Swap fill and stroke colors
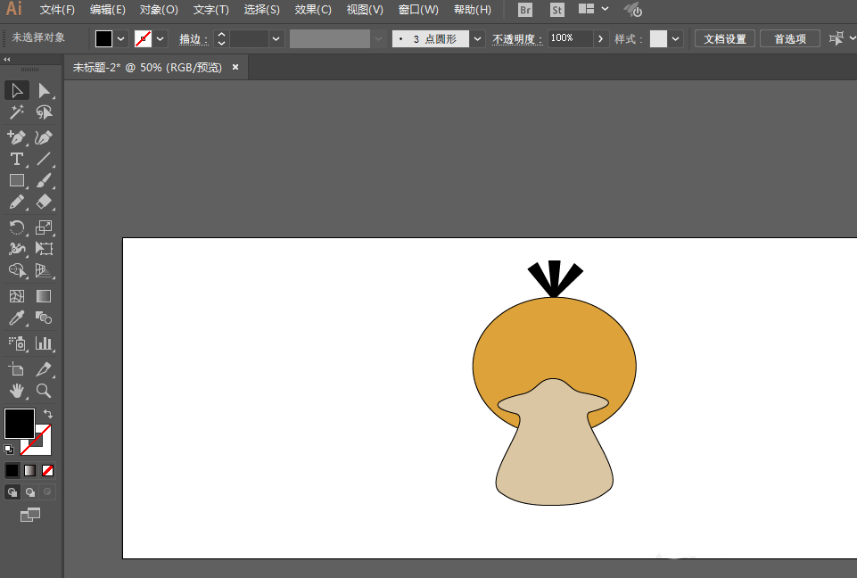Screen dimensions: 857x578 click(x=47, y=414)
